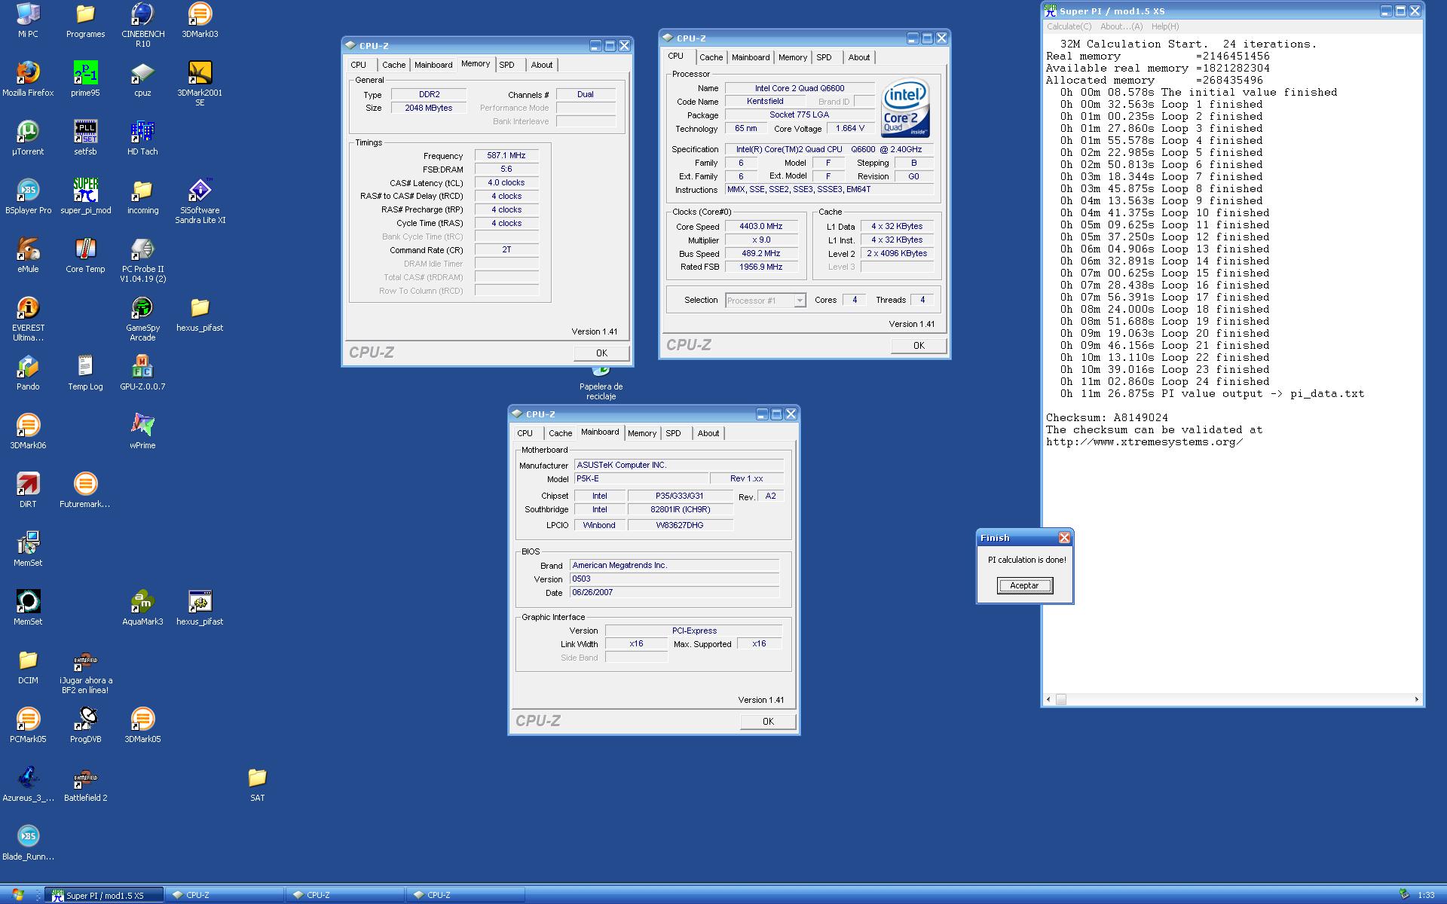
Task: Expand the Processor #1 selection dropdown
Action: pyautogui.click(x=800, y=301)
